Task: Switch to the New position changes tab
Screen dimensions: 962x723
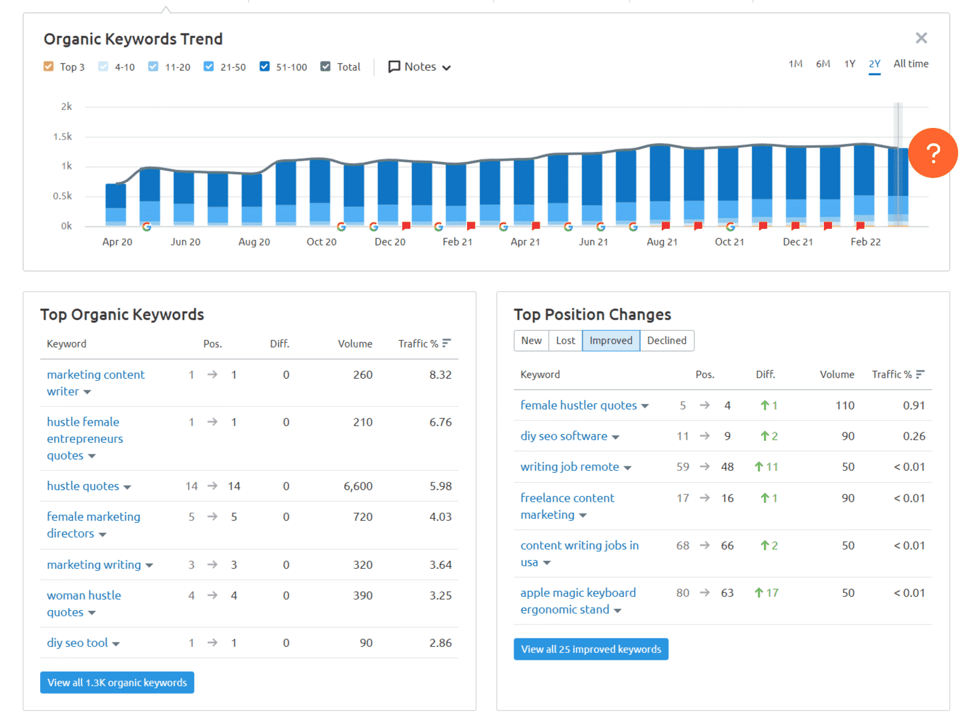Action: 531,341
